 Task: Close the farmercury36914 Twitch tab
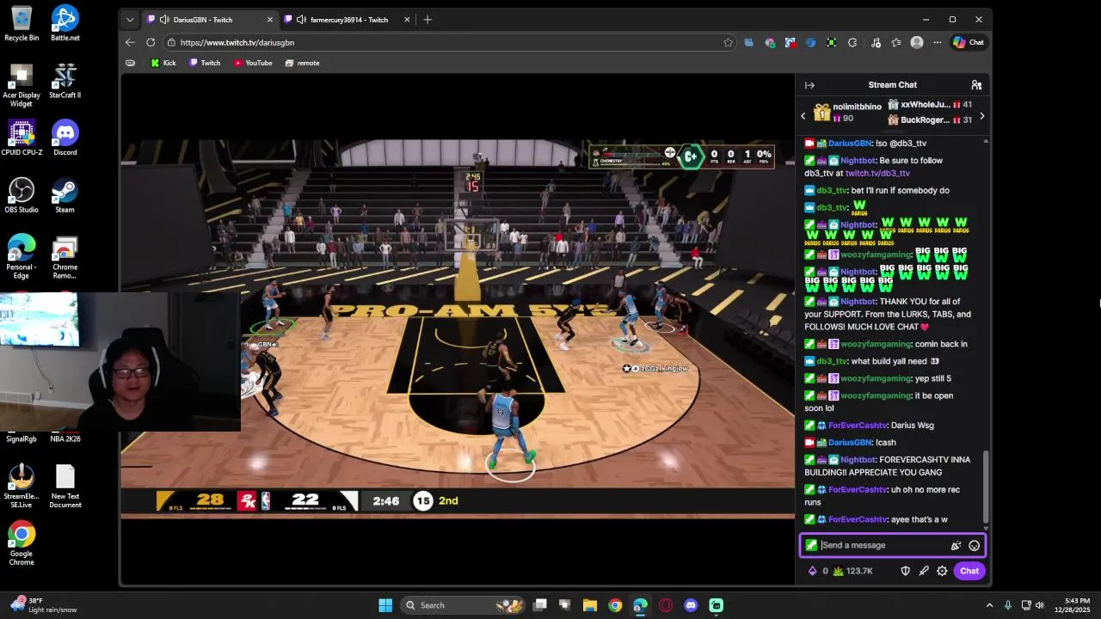407,20
